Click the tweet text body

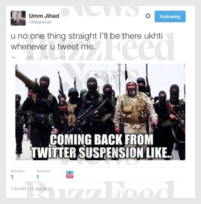86,41
